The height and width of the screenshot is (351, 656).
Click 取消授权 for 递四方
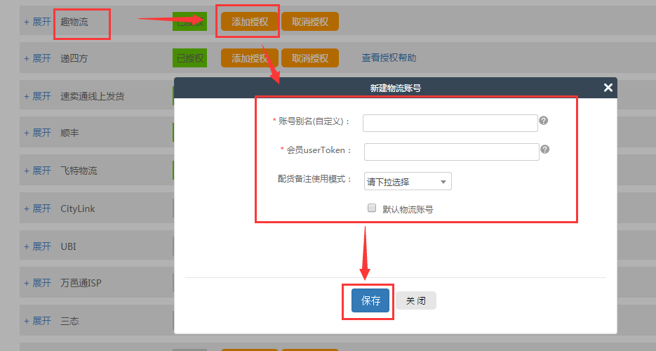(x=310, y=58)
